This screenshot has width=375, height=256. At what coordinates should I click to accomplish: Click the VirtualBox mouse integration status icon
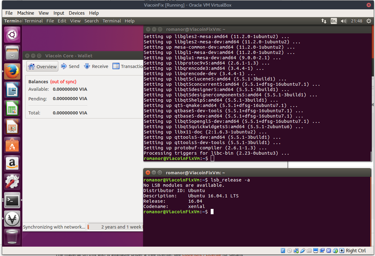click(x=335, y=251)
